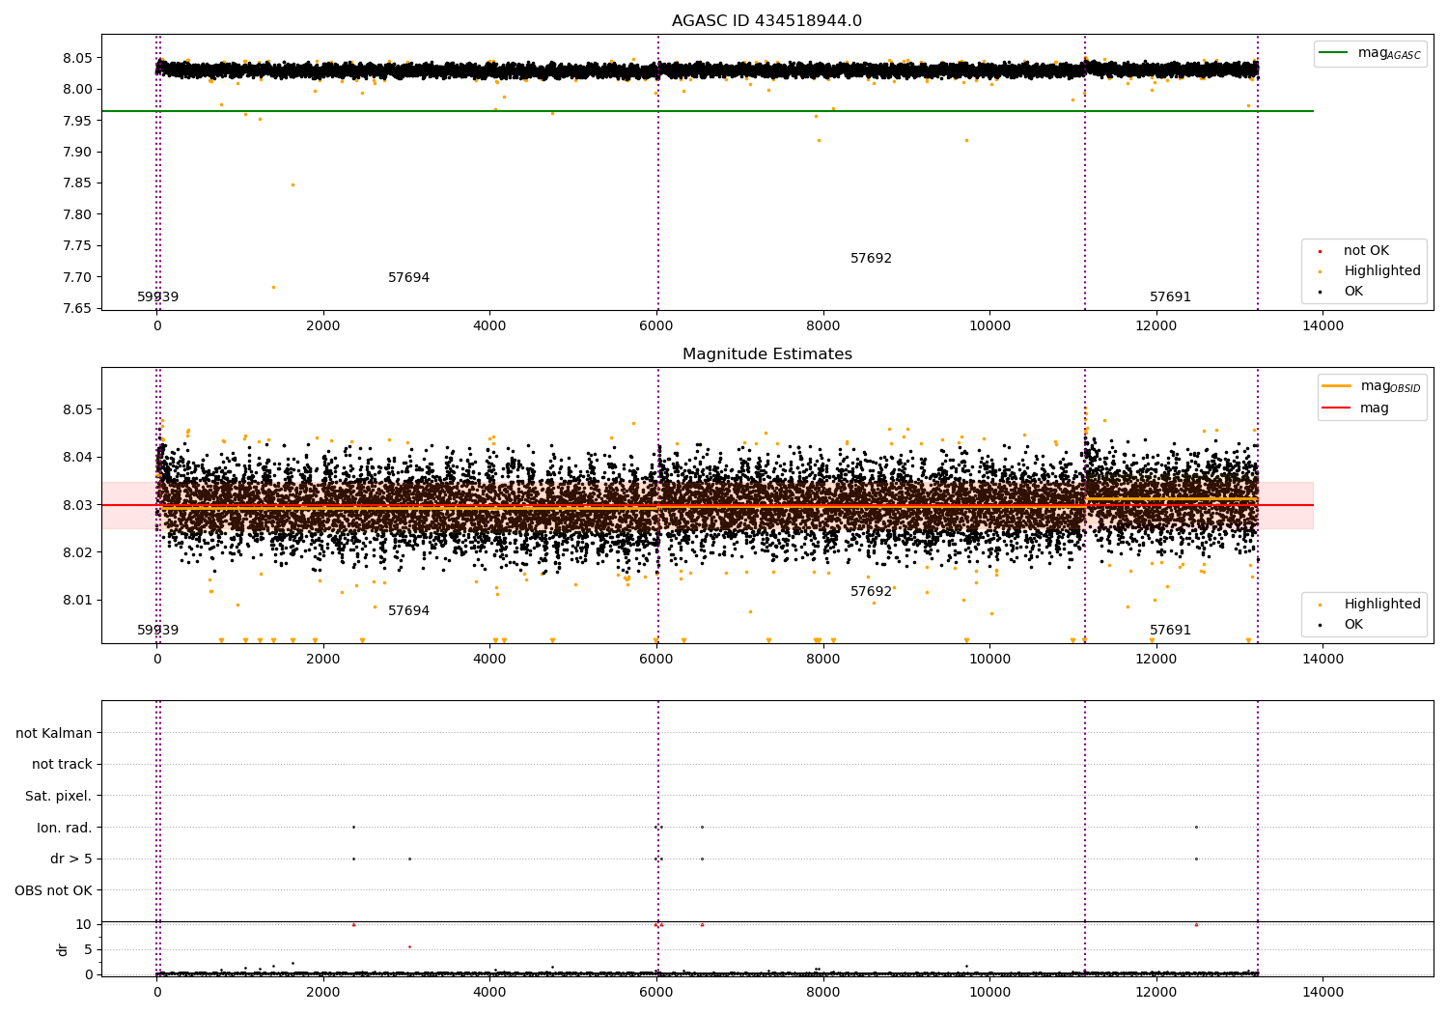Click y-tick 8.03 on the Magnitude Estimates plot
This screenshot has width=1448, height=1014.
(x=75, y=505)
